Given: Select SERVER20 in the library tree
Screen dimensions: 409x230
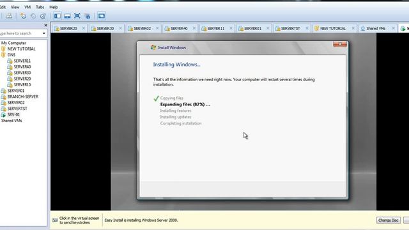Looking at the screenshot, I should [22, 79].
